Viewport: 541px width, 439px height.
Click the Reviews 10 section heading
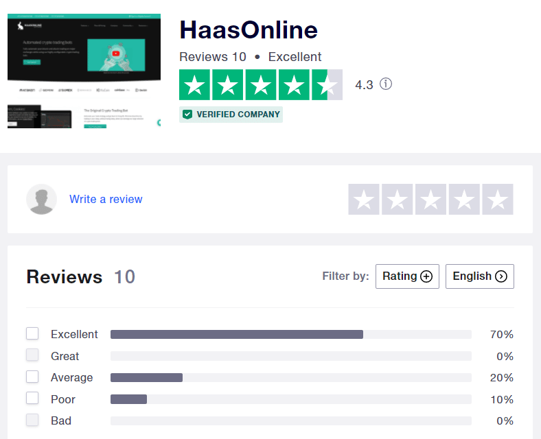coord(81,276)
